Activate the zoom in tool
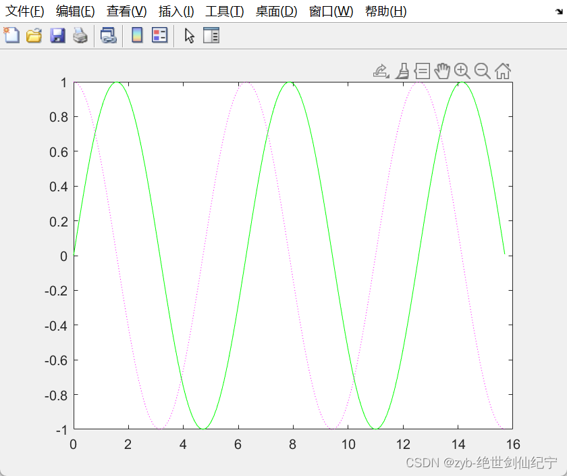The image size is (567, 476). [462, 71]
